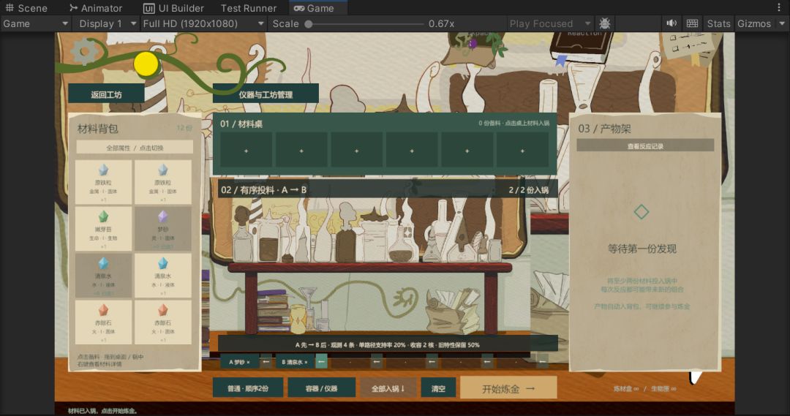This screenshot has width=790, height=416.
Task: Pick the orange 赤部石 material on the left
Action: pos(103,322)
